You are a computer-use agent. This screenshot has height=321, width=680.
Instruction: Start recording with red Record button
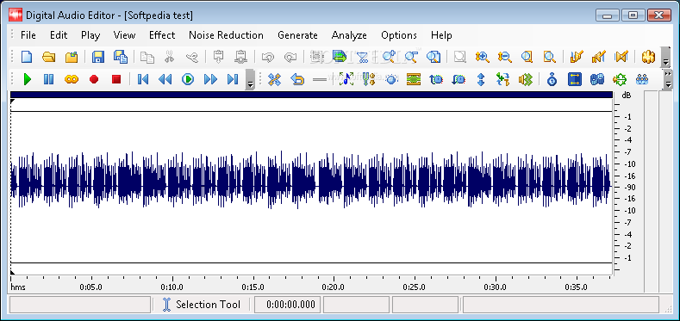pos(94,79)
